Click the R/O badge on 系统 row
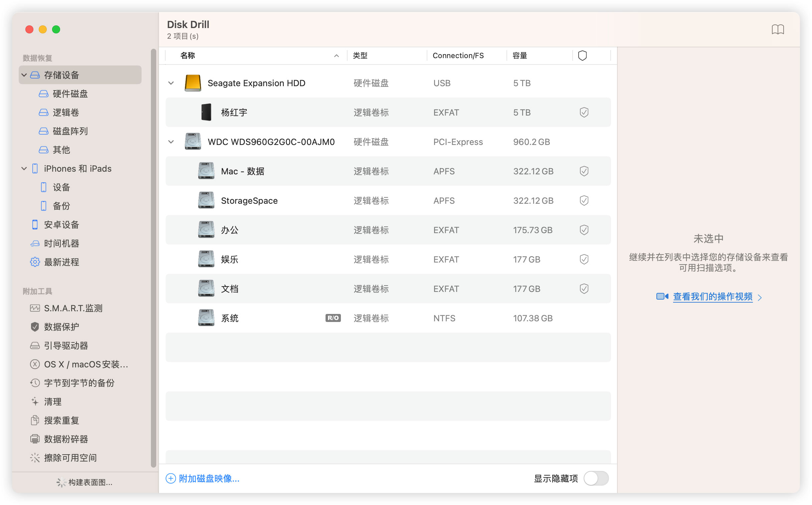 [333, 318]
